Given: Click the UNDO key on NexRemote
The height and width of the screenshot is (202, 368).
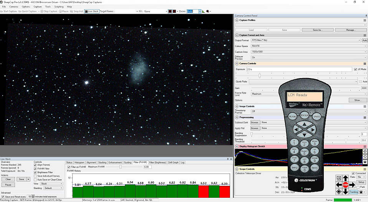Looking at the screenshot, I should click(x=317, y=117).
